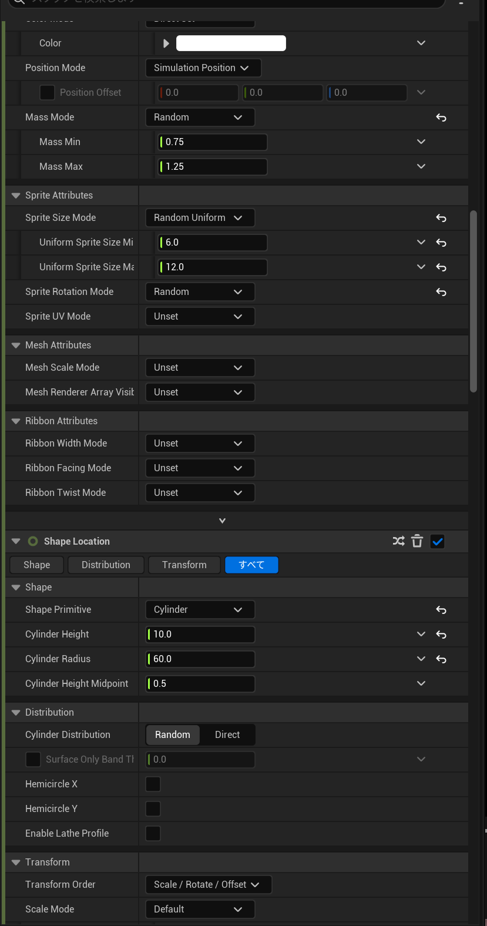The image size is (487, 926).
Task: Open the Ribbon Facing Mode dropdown
Action: [x=200, y=468]
